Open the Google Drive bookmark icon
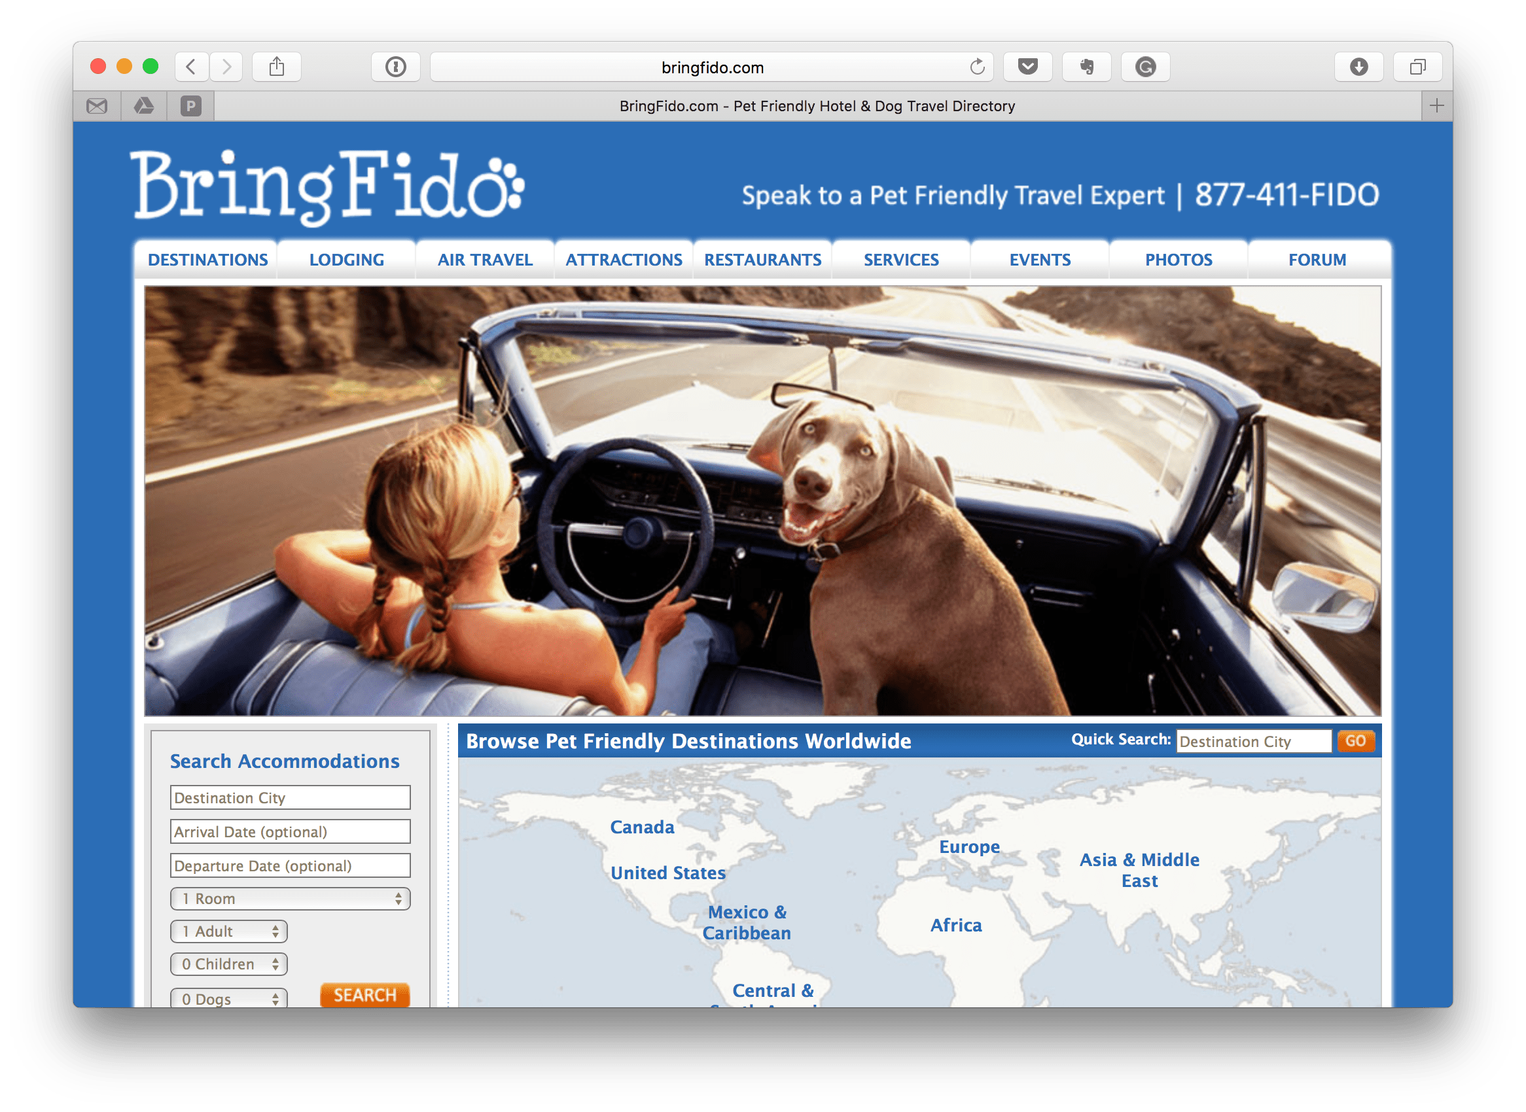The height and width of the screenshot is (1112, 1526). click(143, 106)
